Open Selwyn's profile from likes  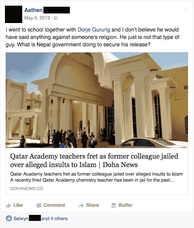click(21, 218)
